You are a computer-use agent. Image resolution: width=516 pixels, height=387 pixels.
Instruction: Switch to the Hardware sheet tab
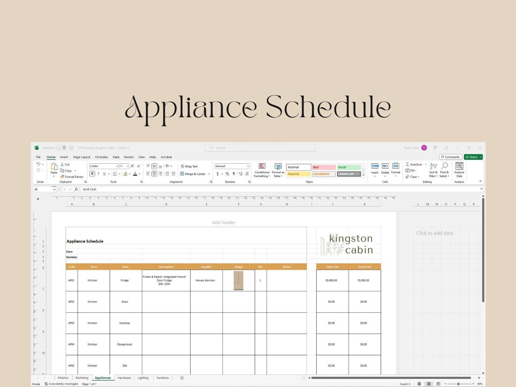click(x=124, y=378)
